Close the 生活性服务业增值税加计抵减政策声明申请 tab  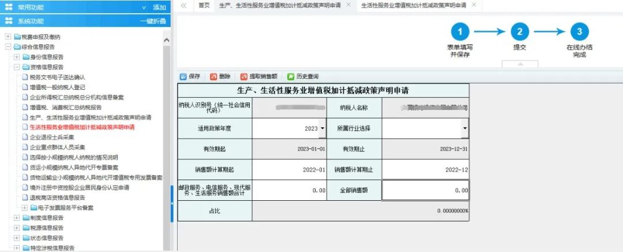tap(474, 5)
